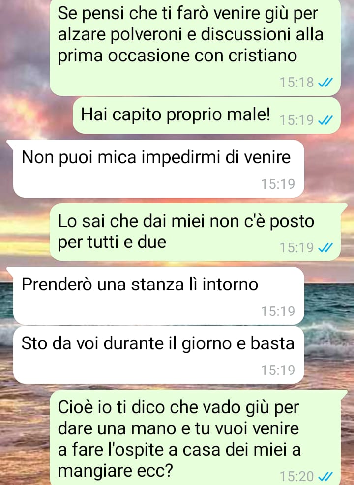
Task: Select the message 'Se pensi che ti farò venire giù'
Action: [195, 47]
